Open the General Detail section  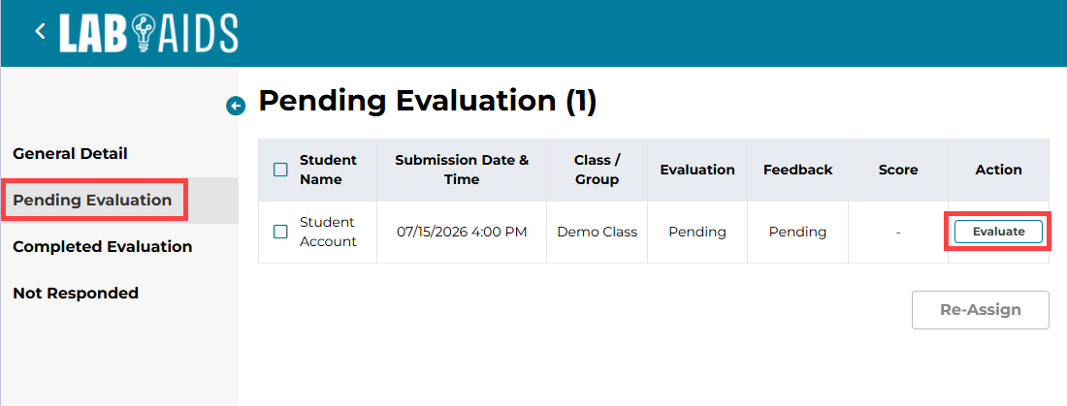click(x=70, y=154)
